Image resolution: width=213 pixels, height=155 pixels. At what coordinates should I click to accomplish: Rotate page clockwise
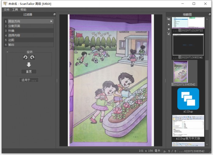pos(32,57)
